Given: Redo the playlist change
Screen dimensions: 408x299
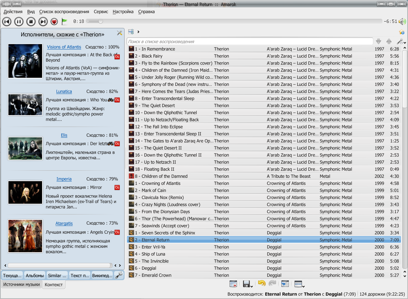Looking at the screenshot, I should click(x=272, y=284).
